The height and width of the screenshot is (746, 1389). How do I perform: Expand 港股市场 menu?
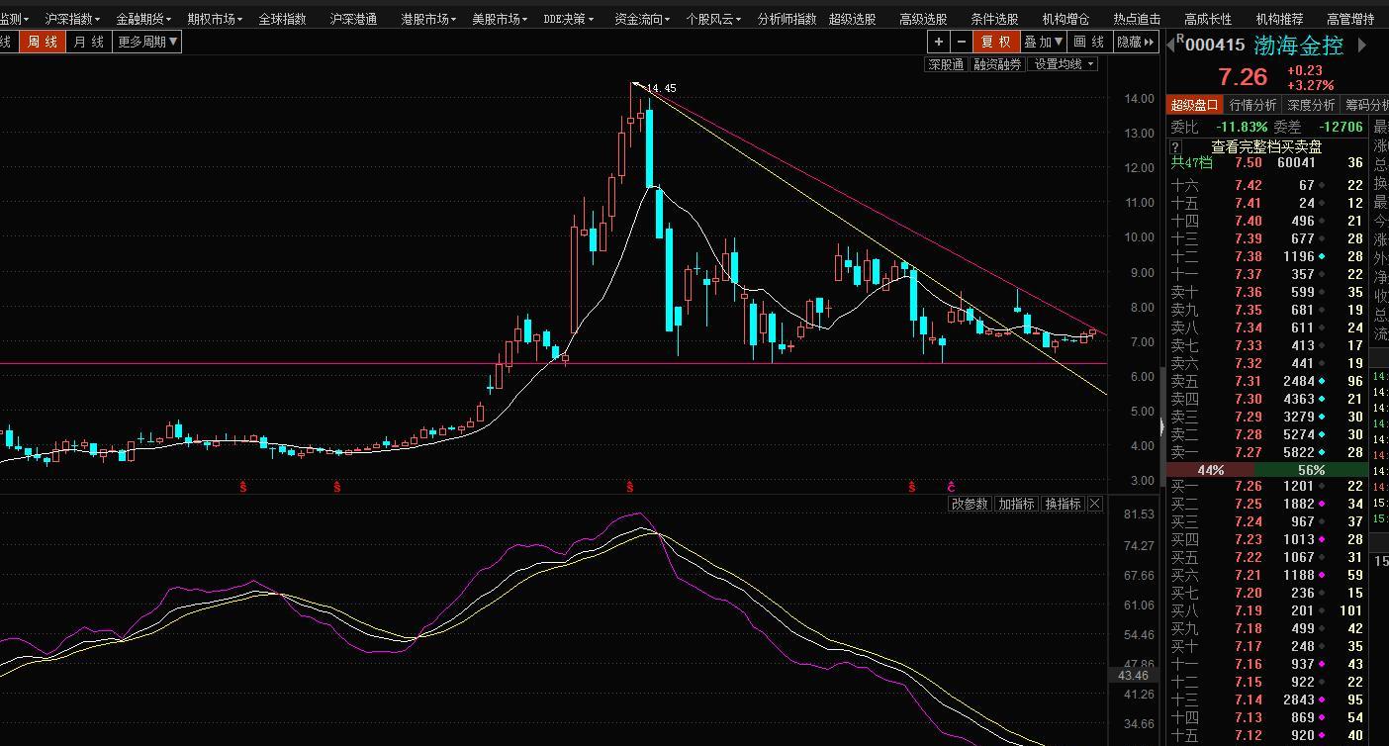click(428, 19)
